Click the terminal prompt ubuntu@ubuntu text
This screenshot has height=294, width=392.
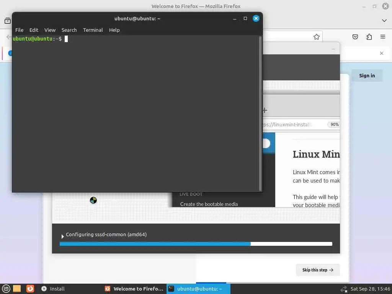point(33,39)
